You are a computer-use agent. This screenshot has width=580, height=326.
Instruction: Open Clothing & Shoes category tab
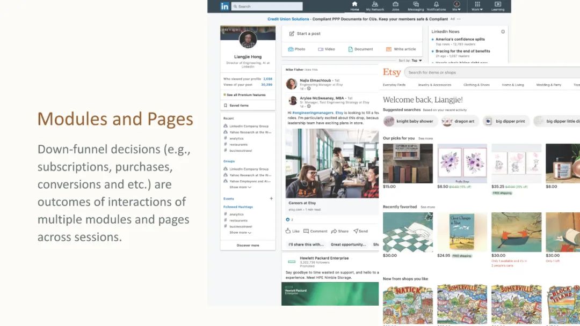(476, 85)
